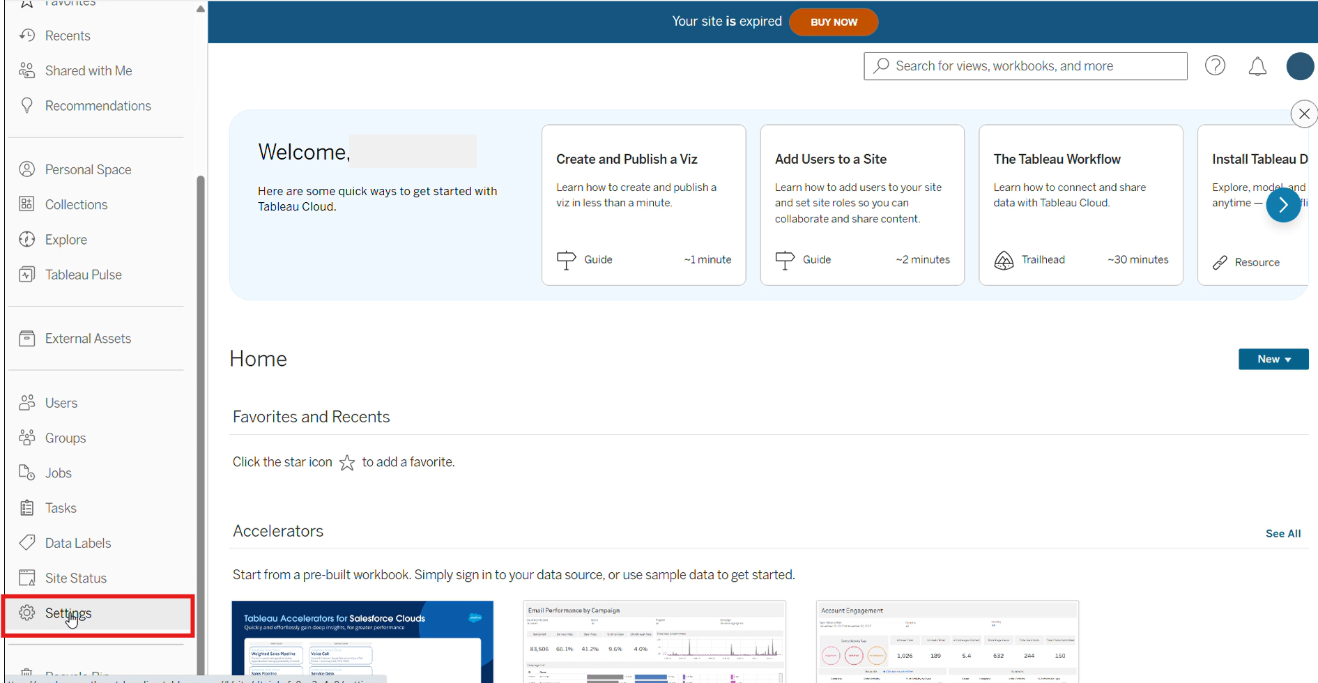This screenshot has height=683, width=1318.
Task: Open the help question mark icon
Action: 1216,66
